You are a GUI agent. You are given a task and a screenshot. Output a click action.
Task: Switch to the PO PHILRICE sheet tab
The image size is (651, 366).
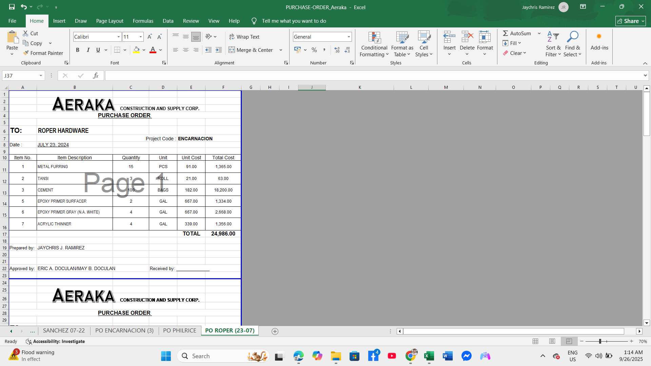click(180, 330)
